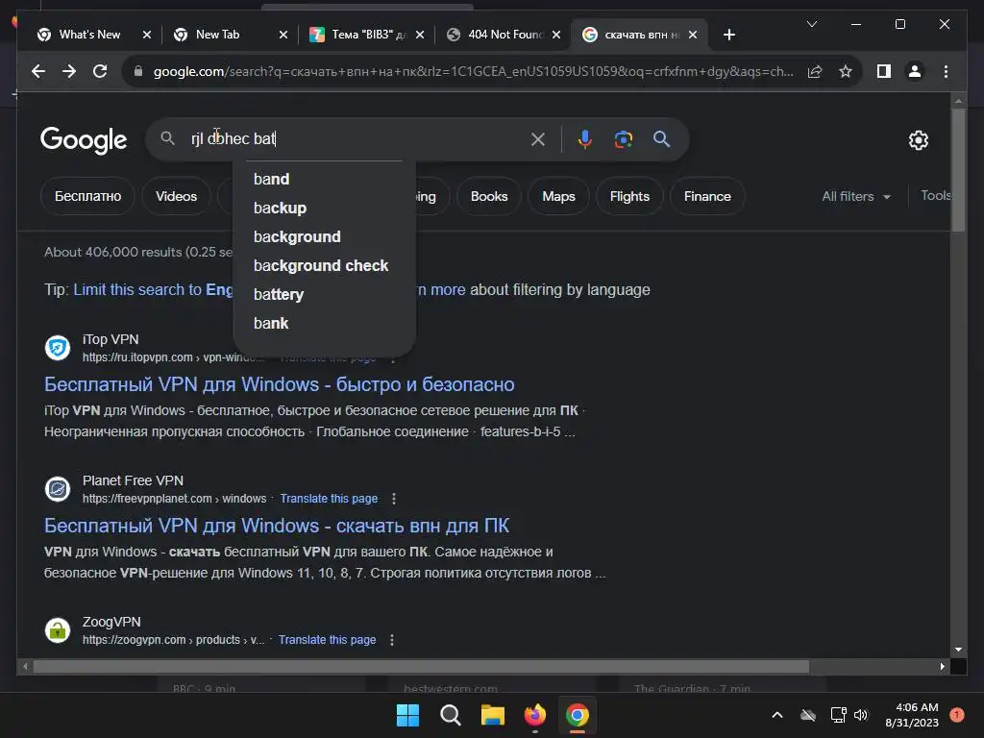Open the clock and date panel
Screen dimensions: 984x738
(912, 715)
